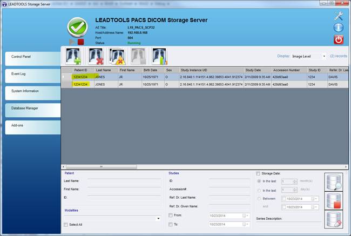Open the Control Panel tab
The height and width of the screenshot is (236, 351).
point(33,59)
